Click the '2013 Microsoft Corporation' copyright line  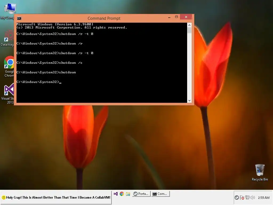point(72,27)
